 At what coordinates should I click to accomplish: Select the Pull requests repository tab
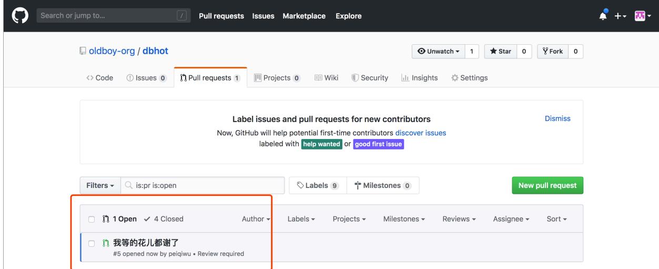pos(210,78)
